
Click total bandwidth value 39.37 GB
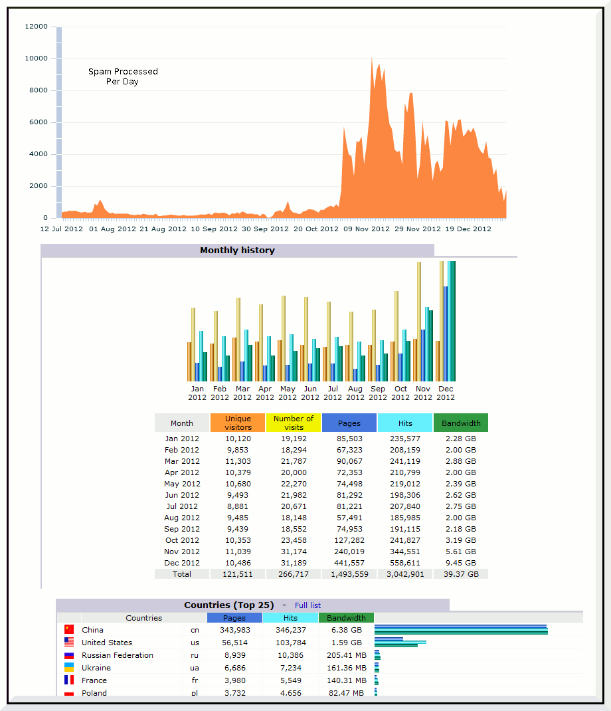click(x=461, y=574)
